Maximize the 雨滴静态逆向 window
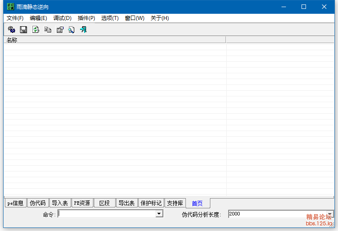The width and height of the screenshot is (338, 231). click(304, 7)
